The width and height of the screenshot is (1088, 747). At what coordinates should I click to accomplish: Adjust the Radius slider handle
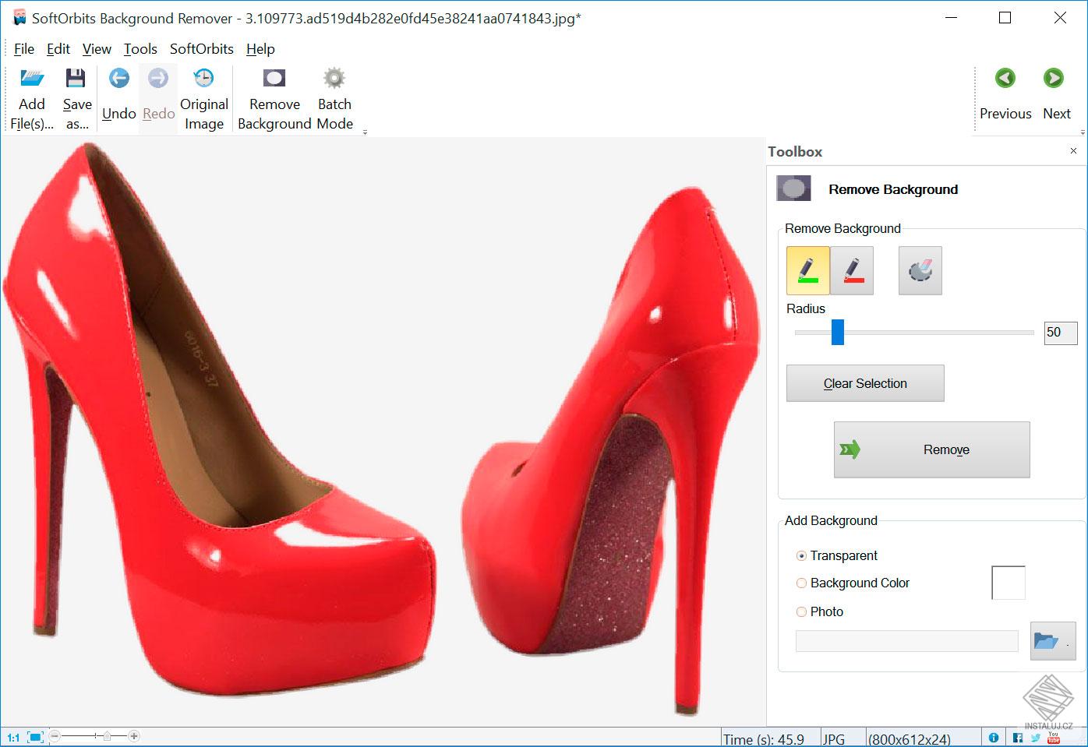tap(837, 333)
